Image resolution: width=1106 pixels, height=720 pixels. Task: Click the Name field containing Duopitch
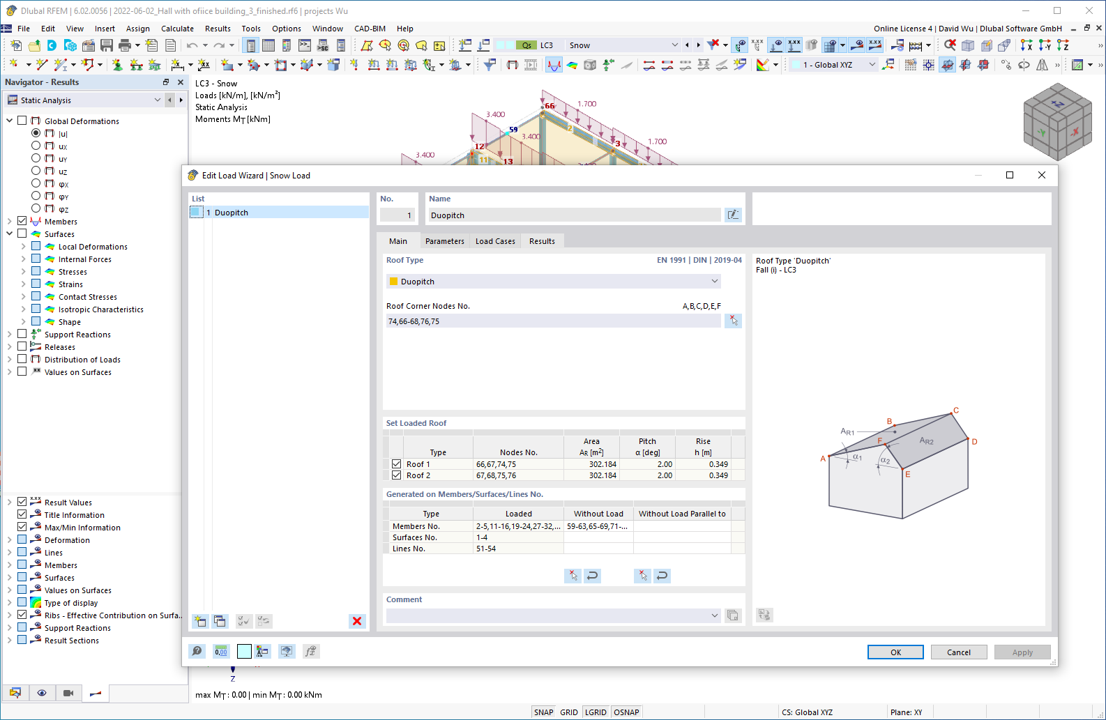click(574, 215)
